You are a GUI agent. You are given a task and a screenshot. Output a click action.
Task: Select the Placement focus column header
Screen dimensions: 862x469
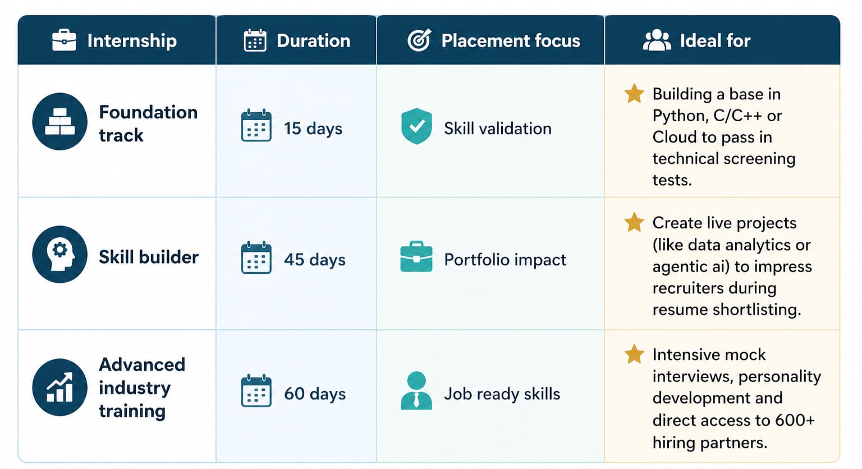pos(510,40)
